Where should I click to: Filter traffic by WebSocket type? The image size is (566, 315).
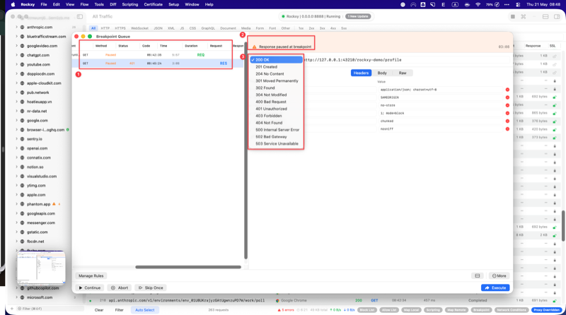[139, 28]
